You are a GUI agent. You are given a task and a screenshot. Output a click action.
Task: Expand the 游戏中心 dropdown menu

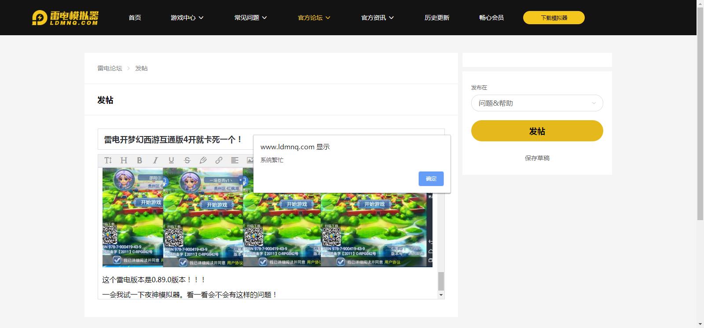pyautogui.click(x=187, y=18)
